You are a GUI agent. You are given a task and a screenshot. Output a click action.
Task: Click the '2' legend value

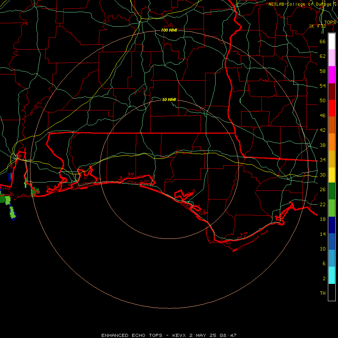(324, 279)
